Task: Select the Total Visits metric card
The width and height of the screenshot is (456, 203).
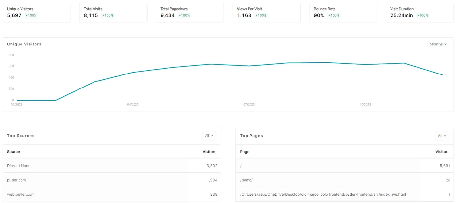Action: coord(113,13)
